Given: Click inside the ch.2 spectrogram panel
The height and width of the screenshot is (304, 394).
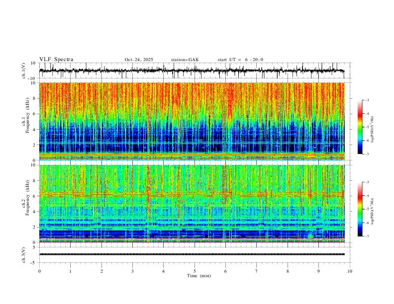Looking at the screenshot, I should 192,204.
